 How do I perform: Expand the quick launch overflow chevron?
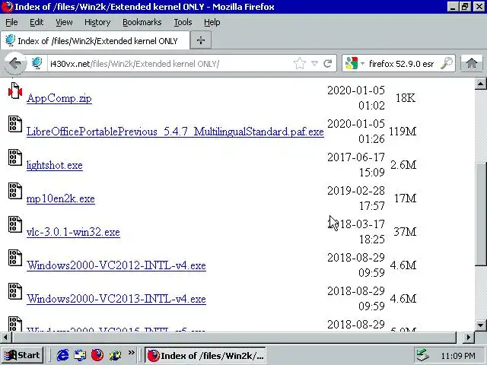click(132, 353)
